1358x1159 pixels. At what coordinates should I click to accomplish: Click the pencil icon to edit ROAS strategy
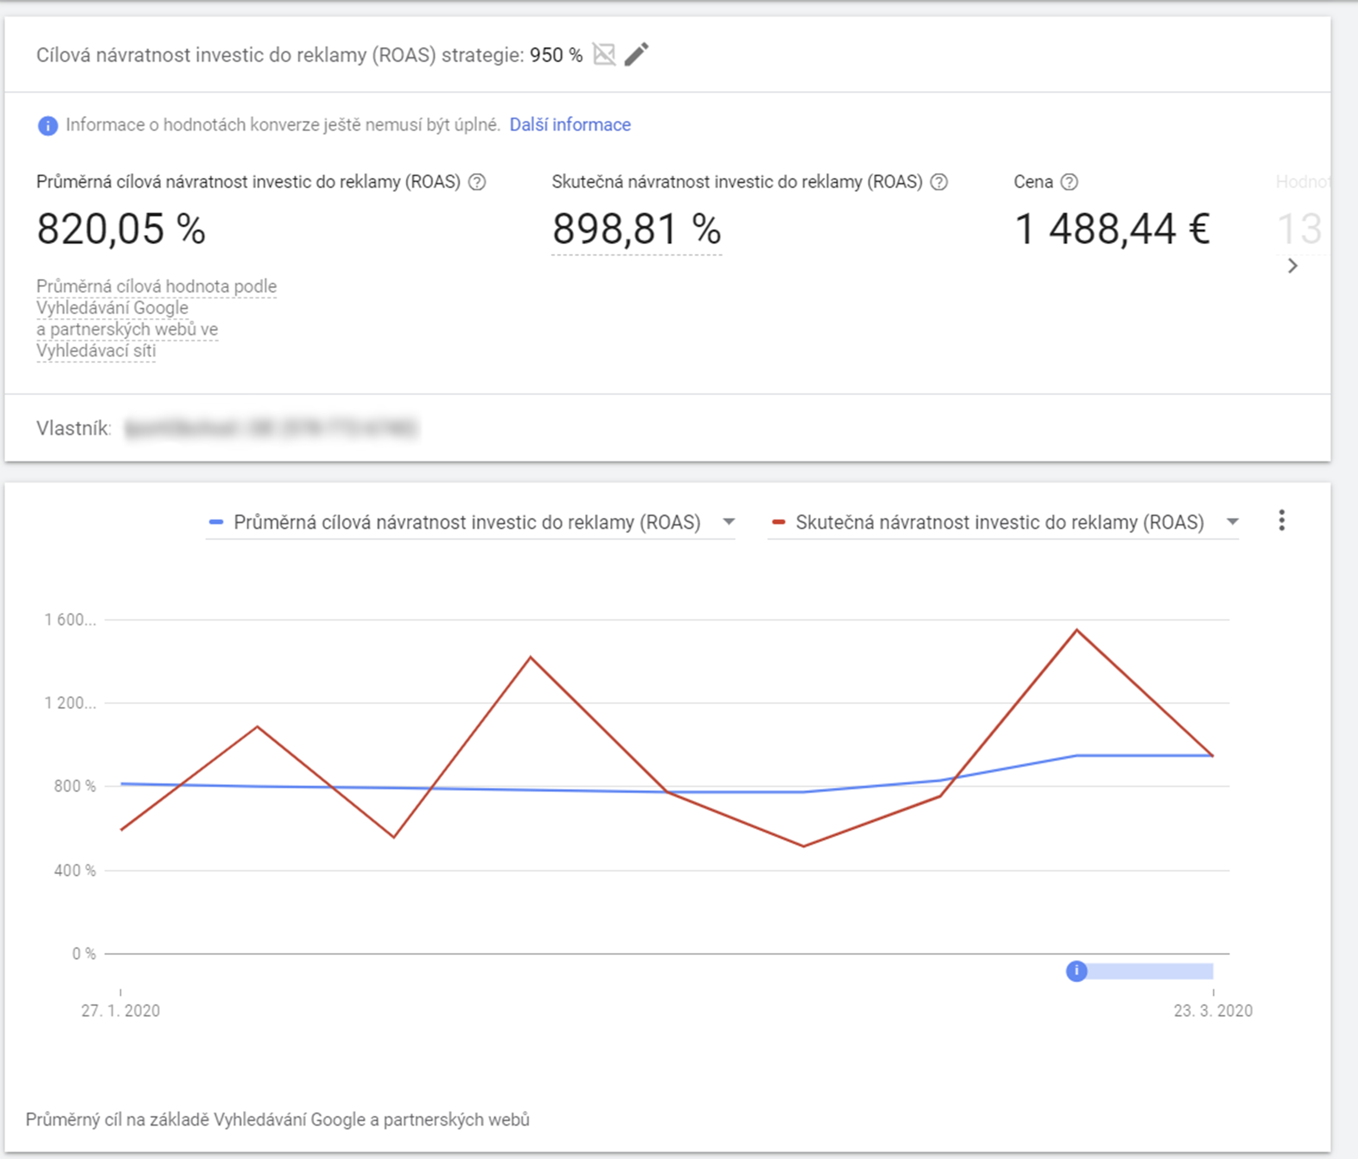click(636, 55)
